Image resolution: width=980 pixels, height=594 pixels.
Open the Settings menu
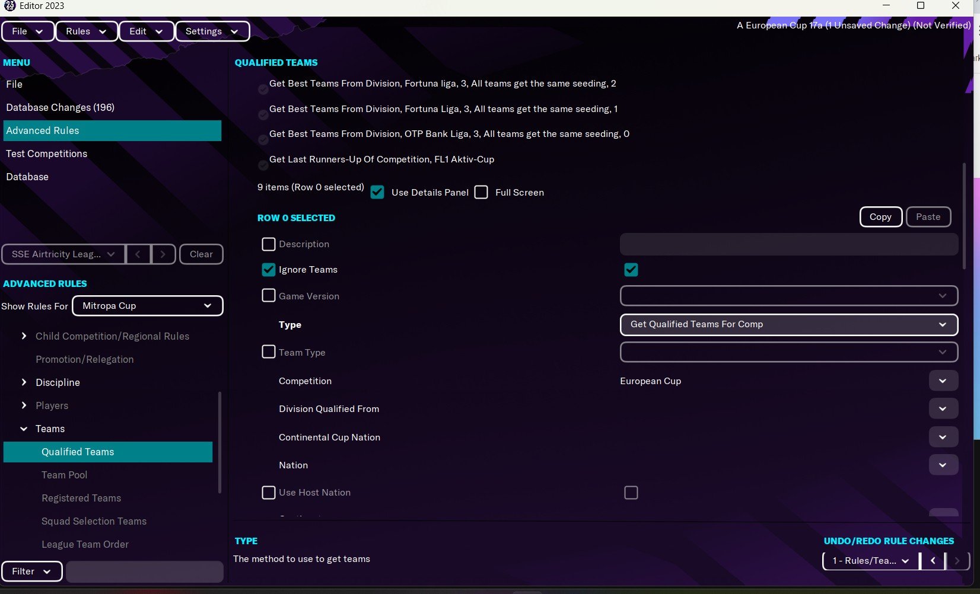[x=212, y=31]
